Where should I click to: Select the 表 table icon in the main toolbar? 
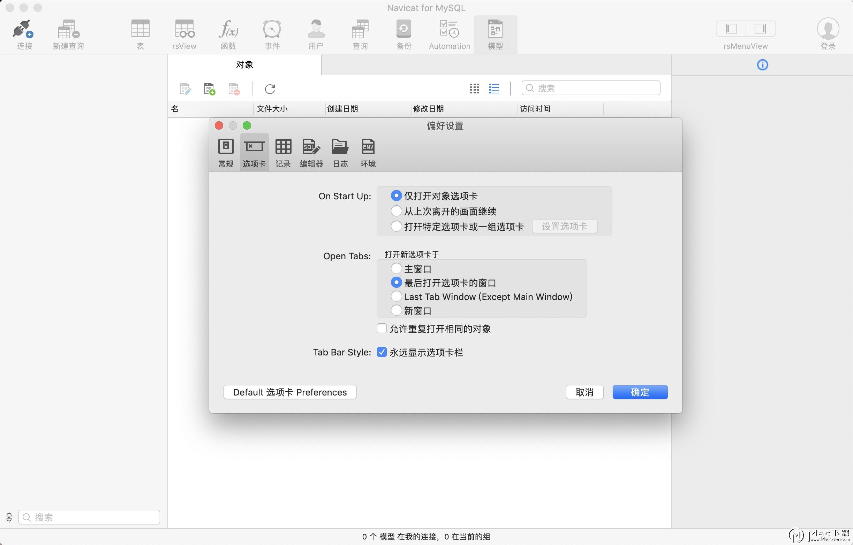pos(140,29)
